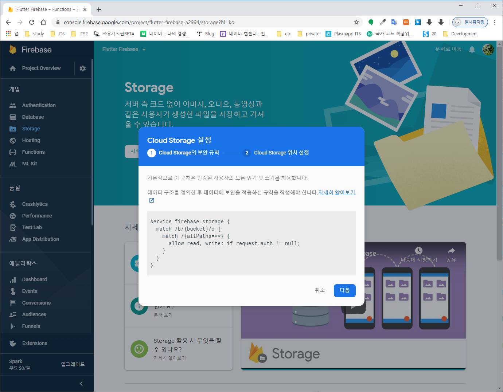Open the Blog bookmark
503x392 pixels.
[206, 34]
